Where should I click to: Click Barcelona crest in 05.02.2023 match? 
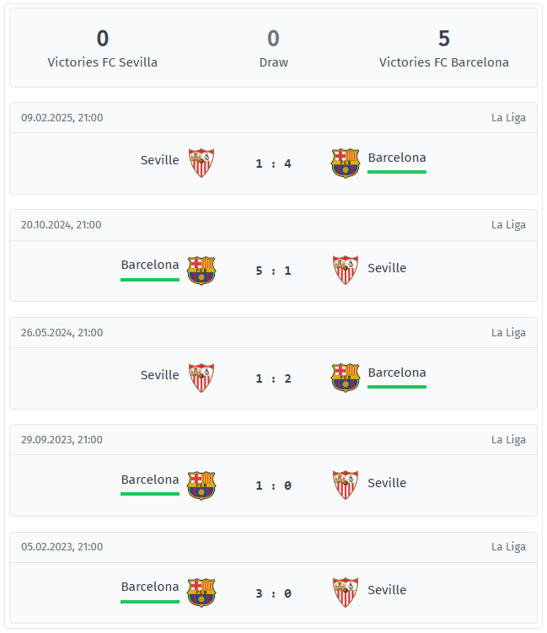pos(201,593)
